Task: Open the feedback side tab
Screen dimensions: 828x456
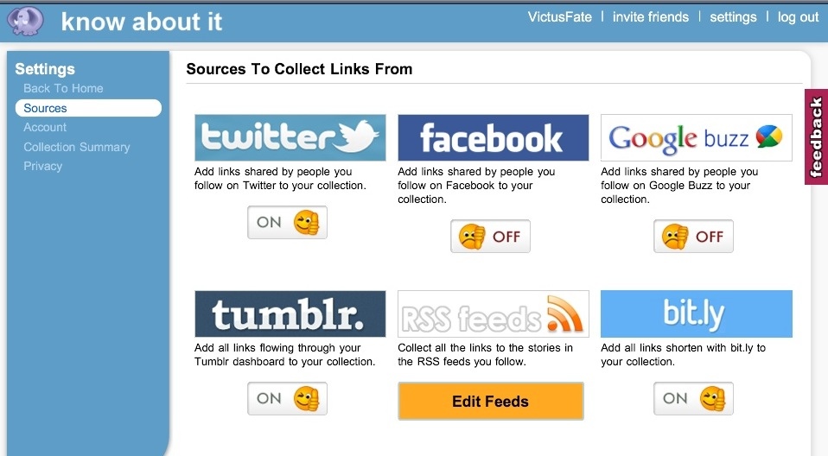Action: 816,136
